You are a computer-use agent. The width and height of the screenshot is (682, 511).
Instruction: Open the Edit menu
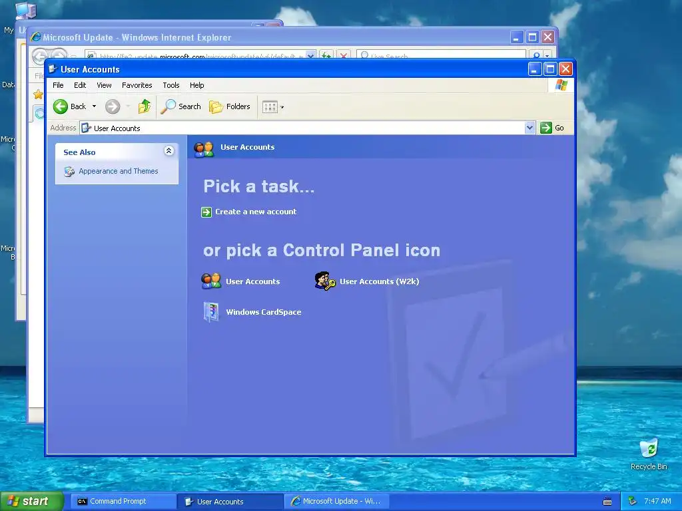[80, 85]
